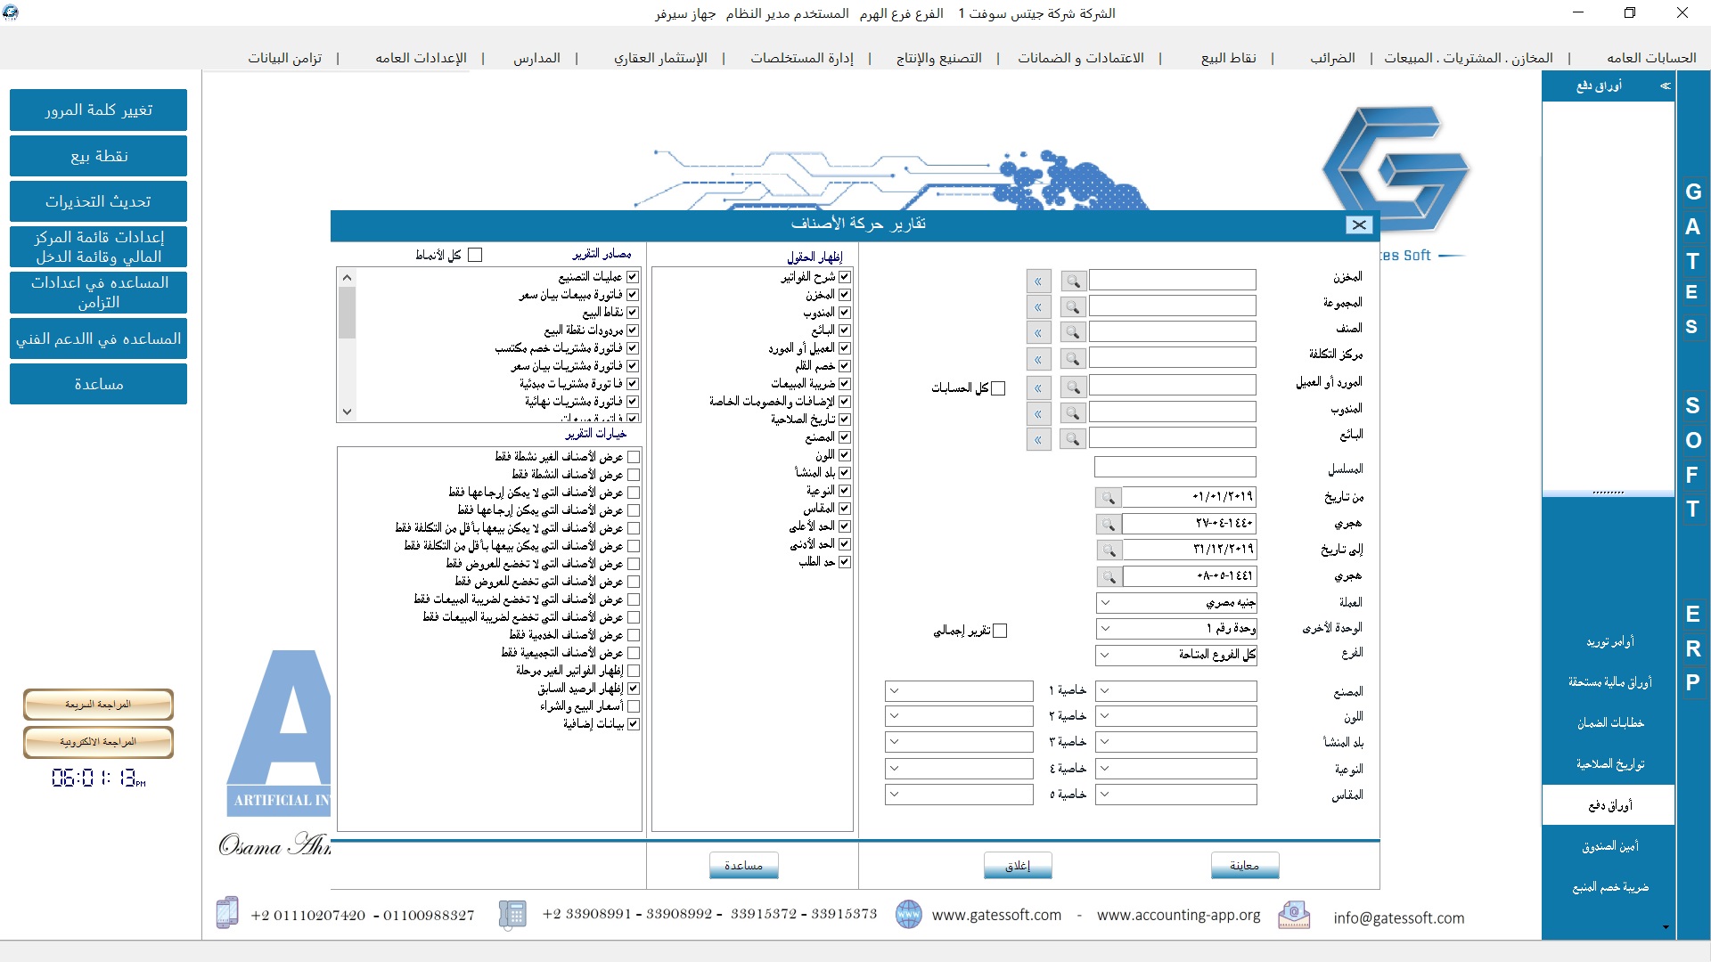Click the search magnifier beside المخزن field
This screenshot has height=962, width=1711.
tap(1074, 281)
